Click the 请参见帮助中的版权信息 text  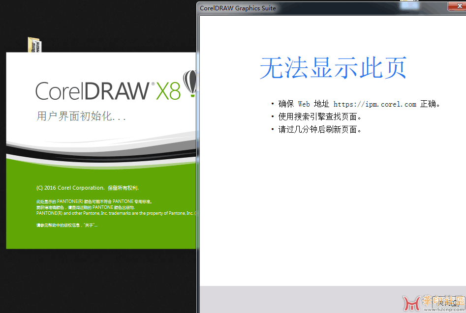pyautogui.click(x=67, y=225)
